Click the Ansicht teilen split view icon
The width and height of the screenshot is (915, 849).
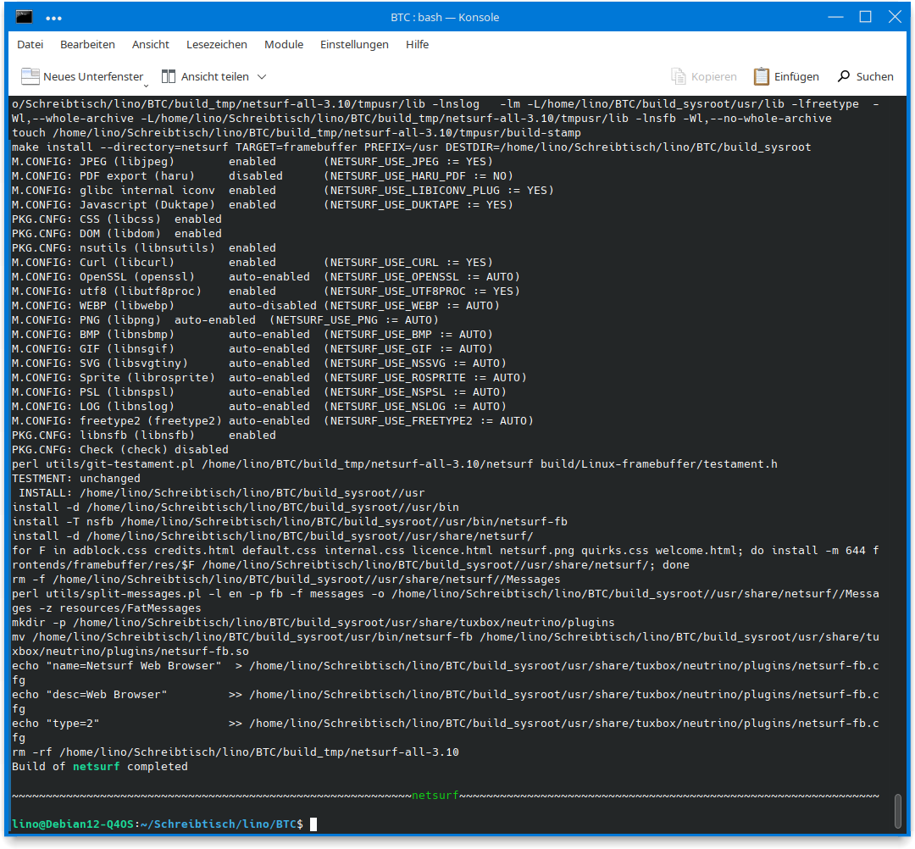(169, 76)
